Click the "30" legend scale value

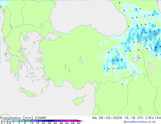click(x=55, y=123)
